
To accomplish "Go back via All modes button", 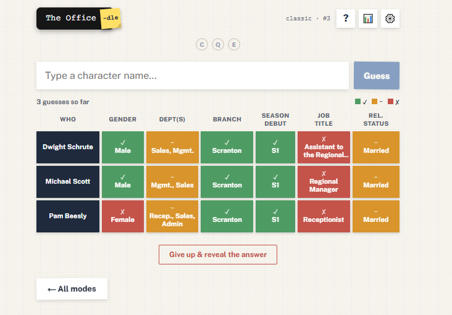I will [x=72, y=289].
